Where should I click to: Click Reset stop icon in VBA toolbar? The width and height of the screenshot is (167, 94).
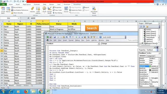tap(82, 37)
